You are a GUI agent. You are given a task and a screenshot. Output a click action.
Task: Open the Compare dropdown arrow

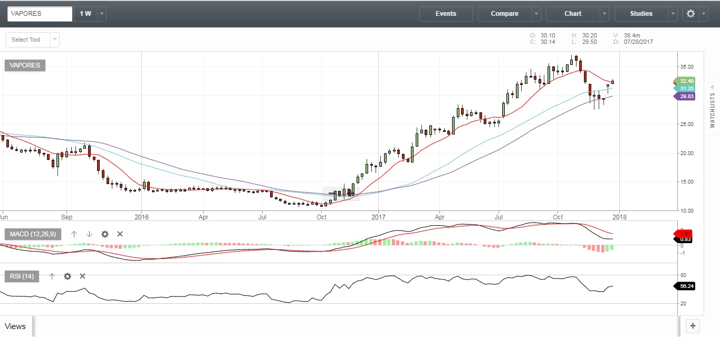[536, 14]
